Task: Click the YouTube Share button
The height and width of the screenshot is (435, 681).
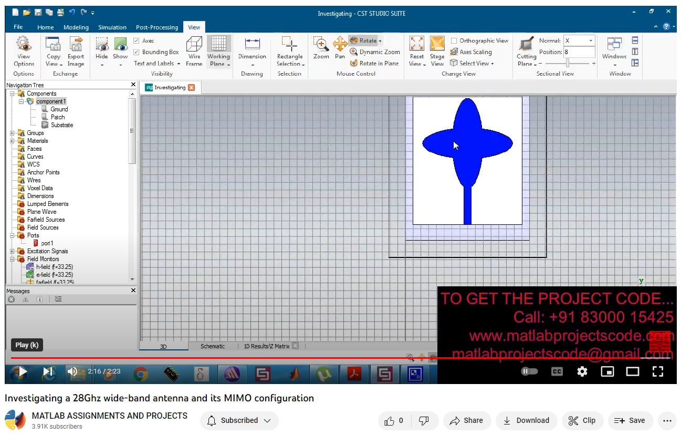Action: pos(467,420)
